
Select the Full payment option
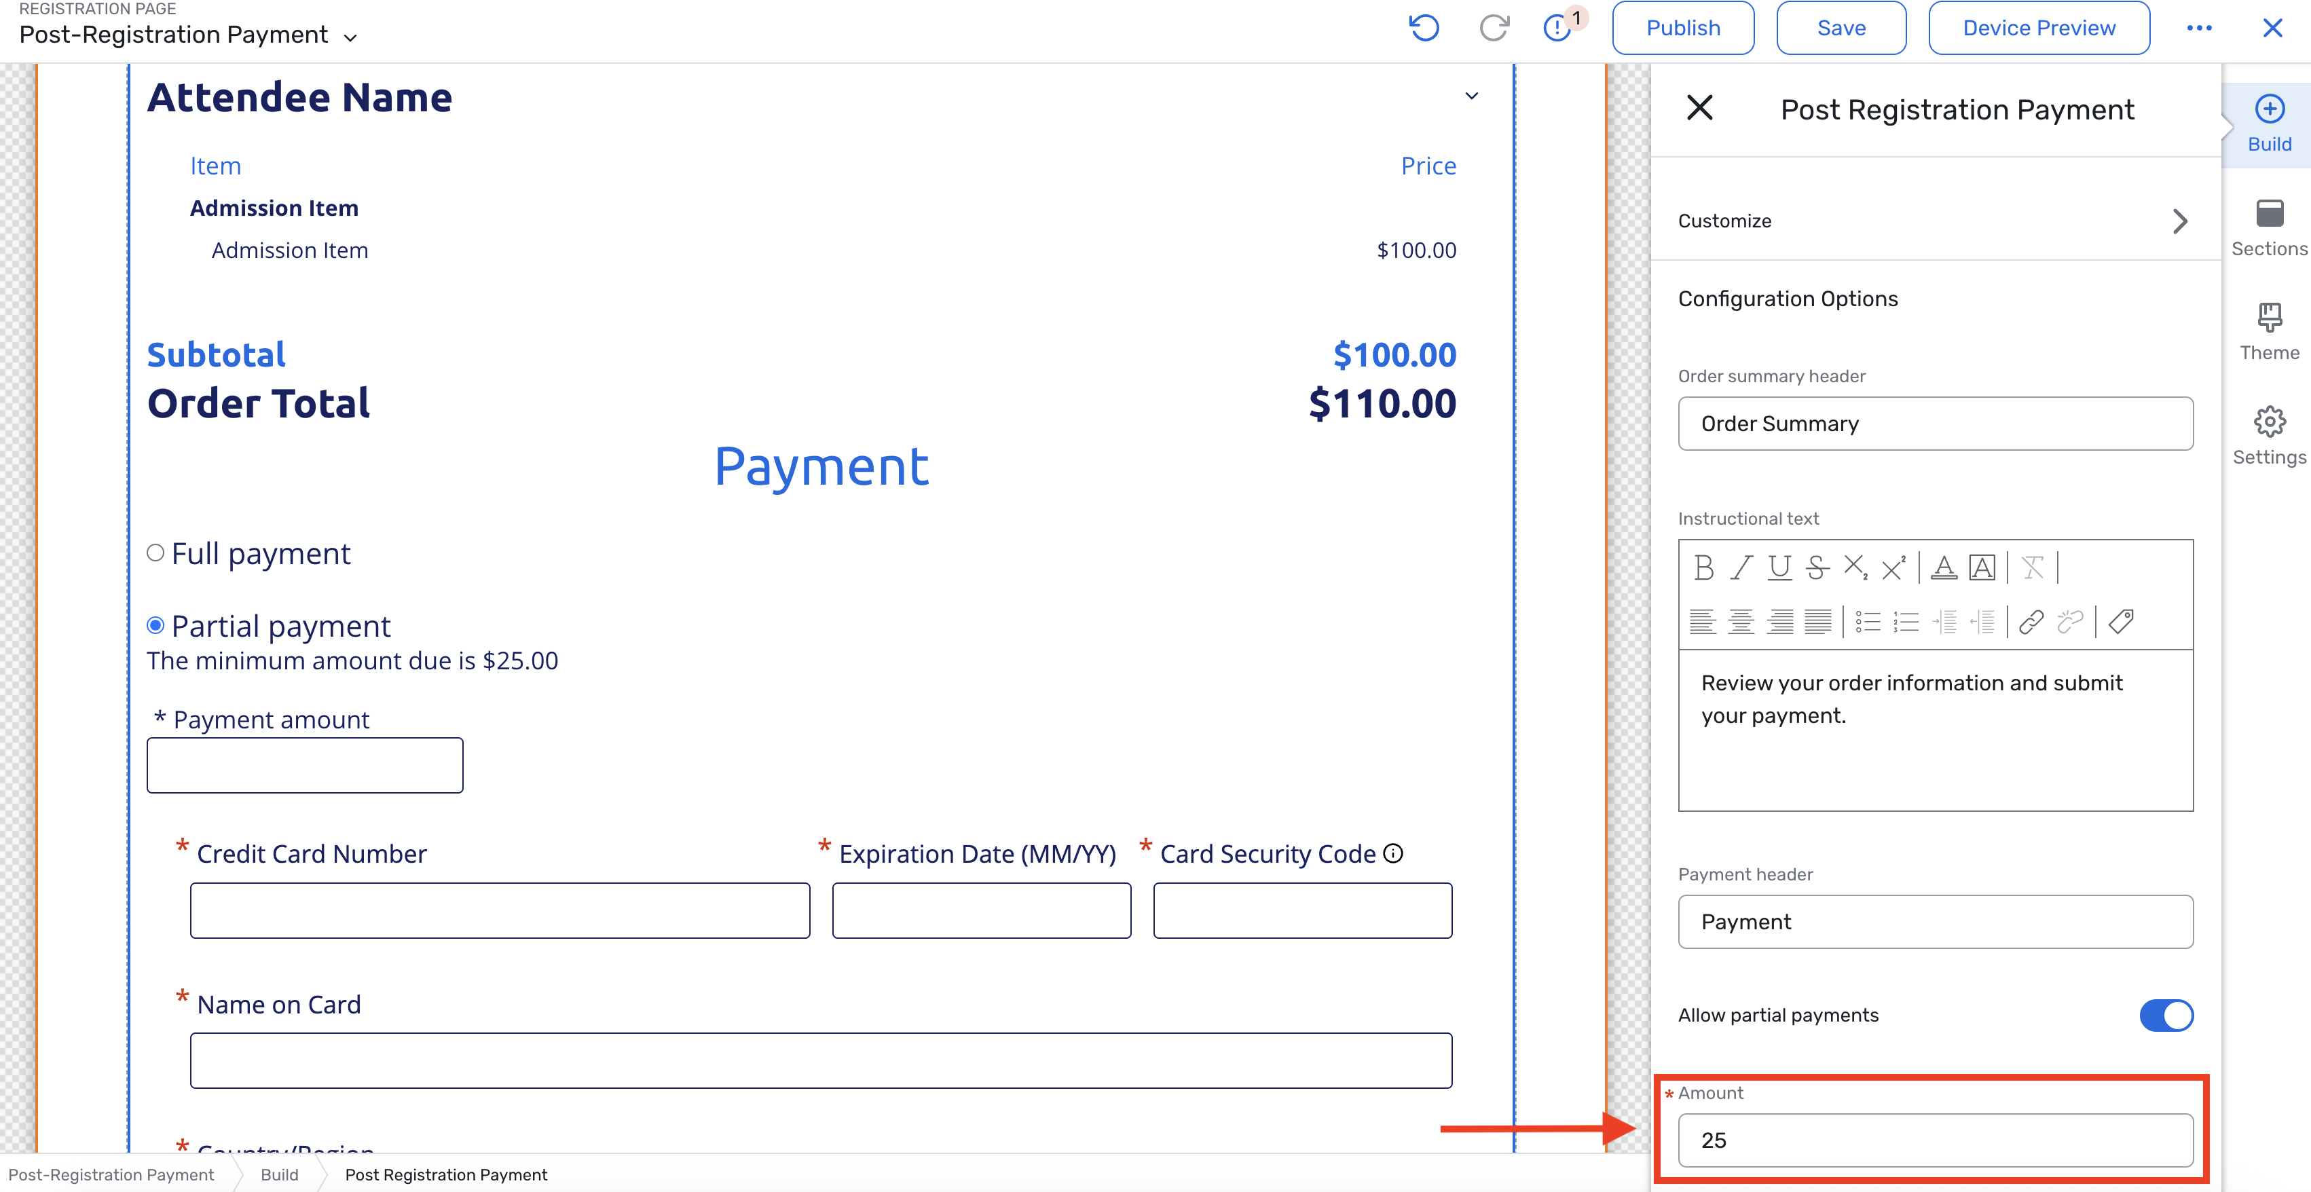(x=155, y=553)
